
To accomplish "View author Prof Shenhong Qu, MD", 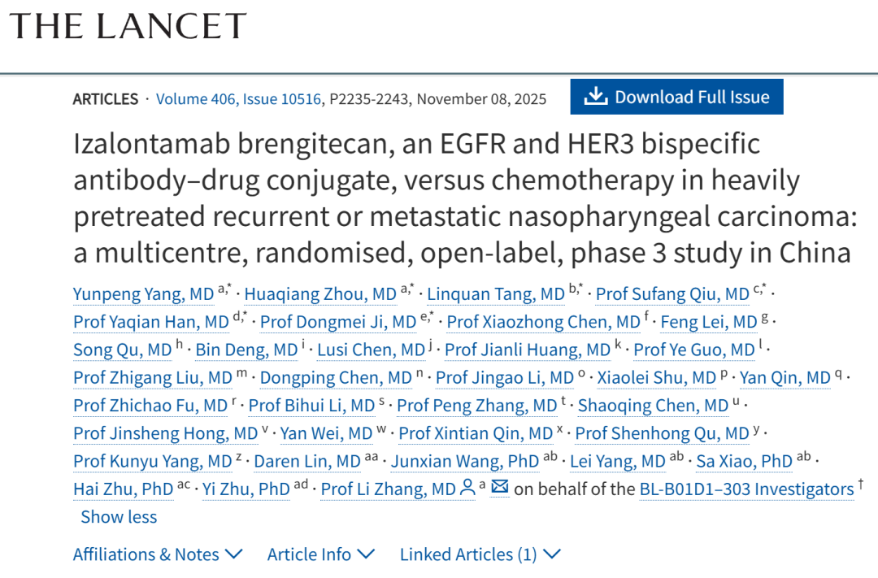I will pos(662,433).
